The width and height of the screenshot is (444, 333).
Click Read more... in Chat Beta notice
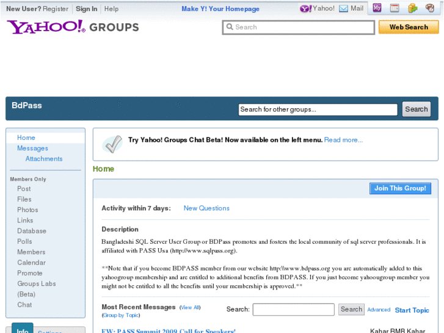pyautogui.click(x=343, y=140)
